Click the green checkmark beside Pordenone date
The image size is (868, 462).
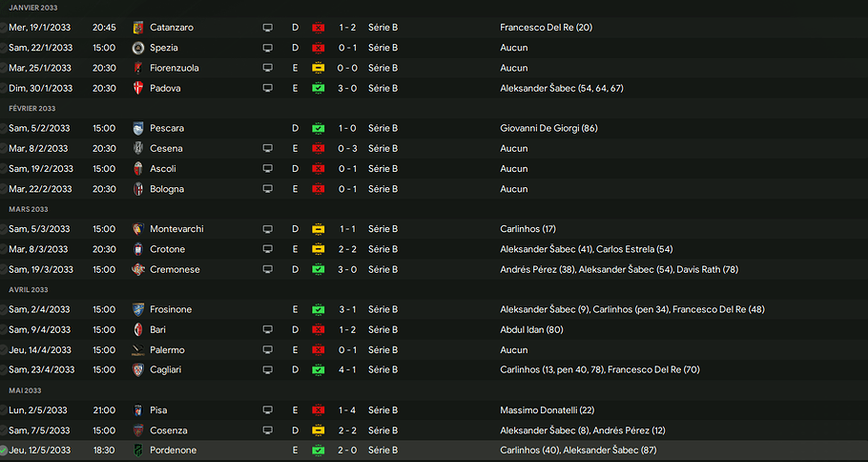(x=4, y=451)
